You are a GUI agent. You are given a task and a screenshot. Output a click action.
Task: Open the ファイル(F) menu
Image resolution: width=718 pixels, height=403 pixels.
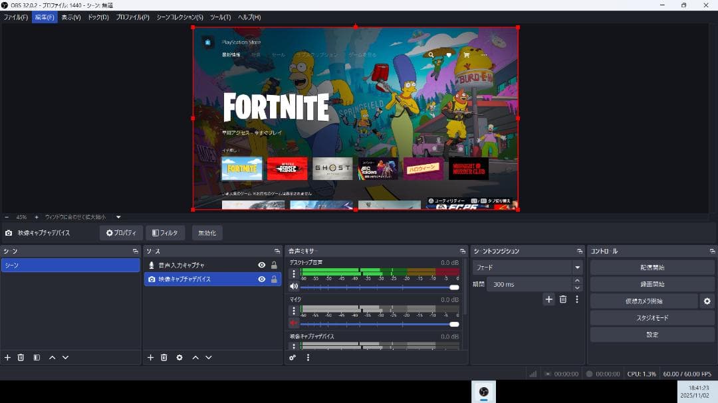tap(16, 17)
